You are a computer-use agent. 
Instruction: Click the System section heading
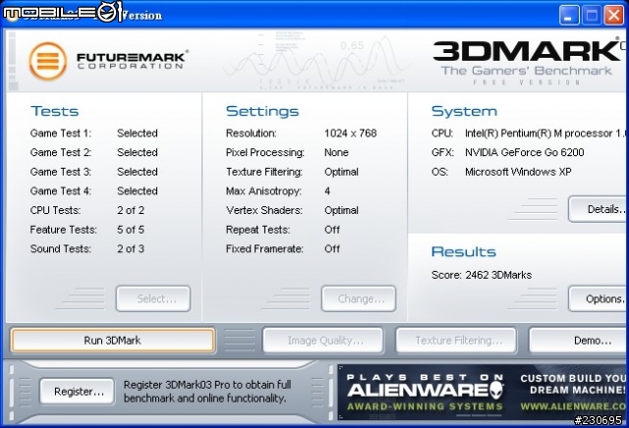point(464,111)
